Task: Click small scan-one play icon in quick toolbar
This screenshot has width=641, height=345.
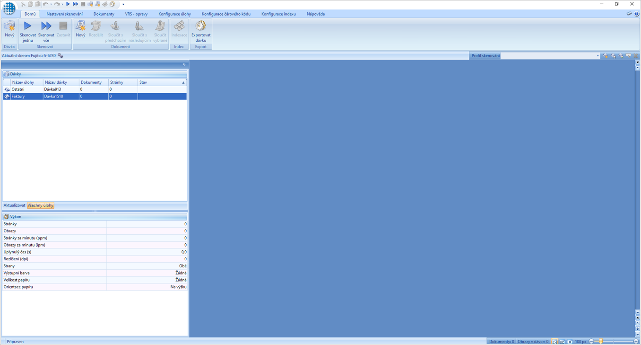Action: coord(68,4)
